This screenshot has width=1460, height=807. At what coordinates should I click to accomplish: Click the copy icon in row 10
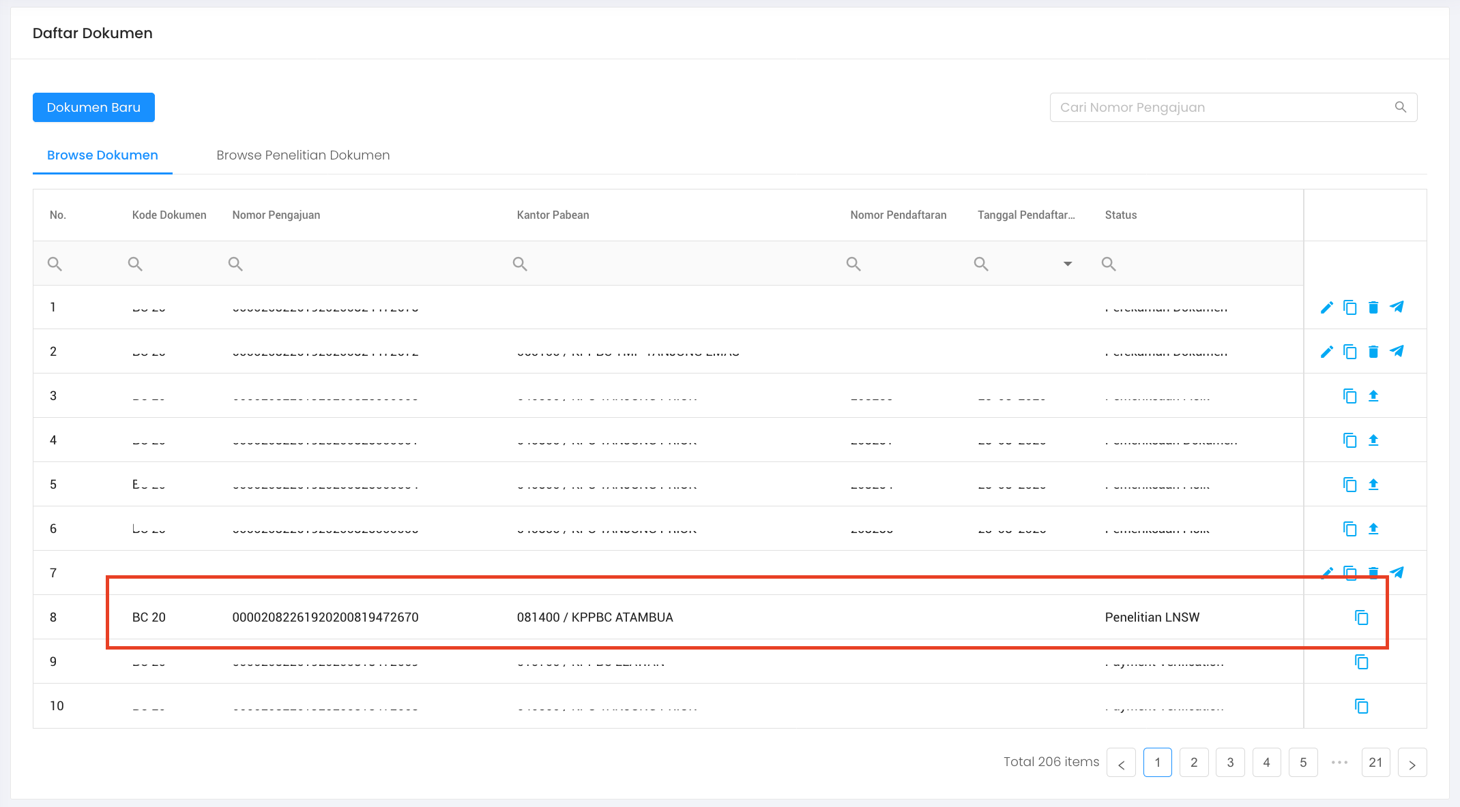click(1361, 706)
